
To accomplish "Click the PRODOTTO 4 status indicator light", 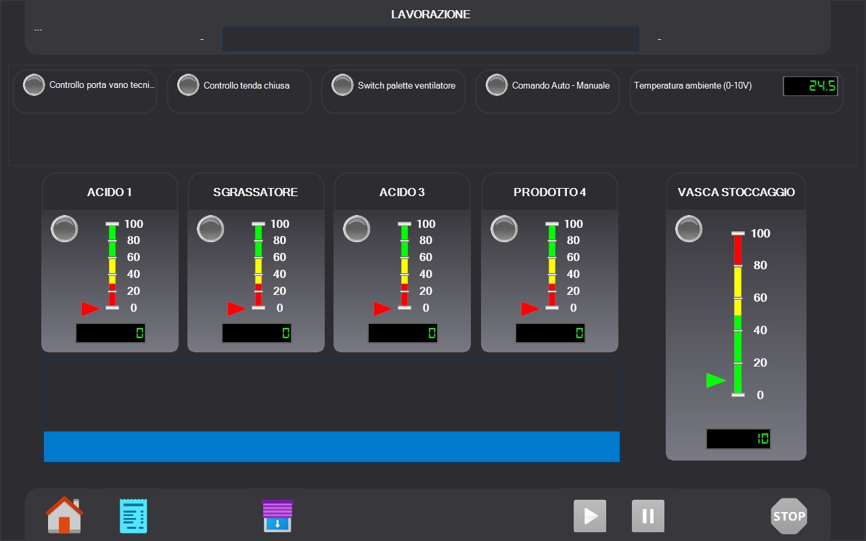I will (x=504, y=229).
